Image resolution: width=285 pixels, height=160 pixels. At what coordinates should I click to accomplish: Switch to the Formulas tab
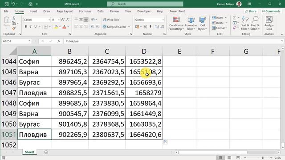coord(85,11)
